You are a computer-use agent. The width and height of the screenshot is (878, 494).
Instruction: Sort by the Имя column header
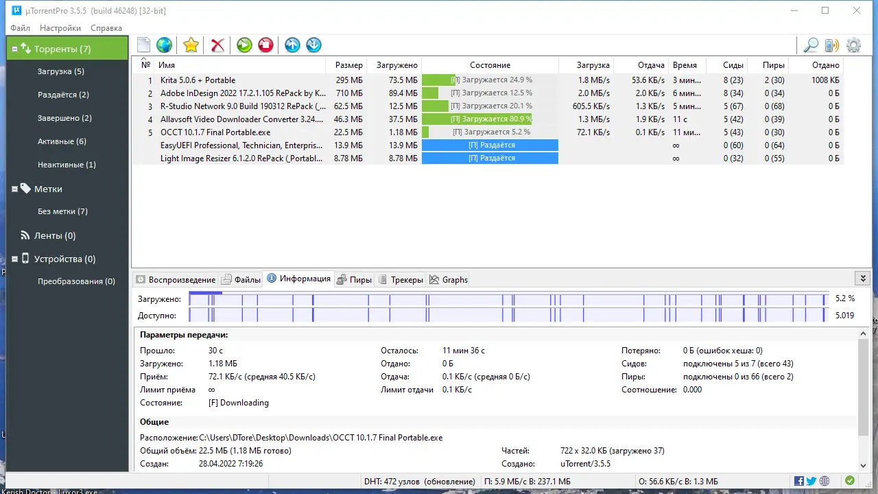coord(239,65)
